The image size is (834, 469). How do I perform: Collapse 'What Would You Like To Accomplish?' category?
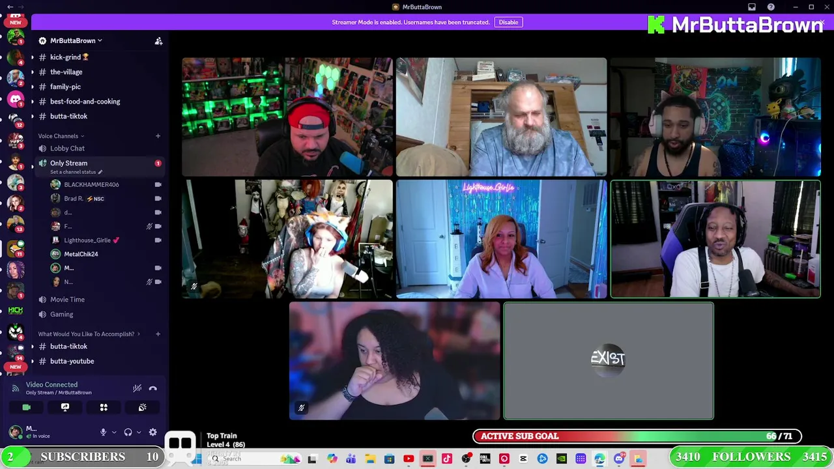tap(89, 334)
